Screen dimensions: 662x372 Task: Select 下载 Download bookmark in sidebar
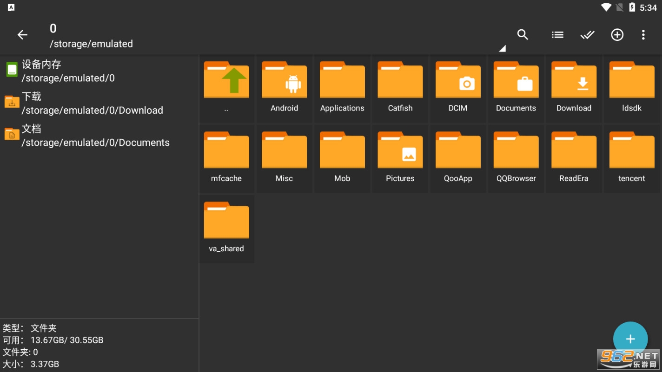click(x=99, y=103)
